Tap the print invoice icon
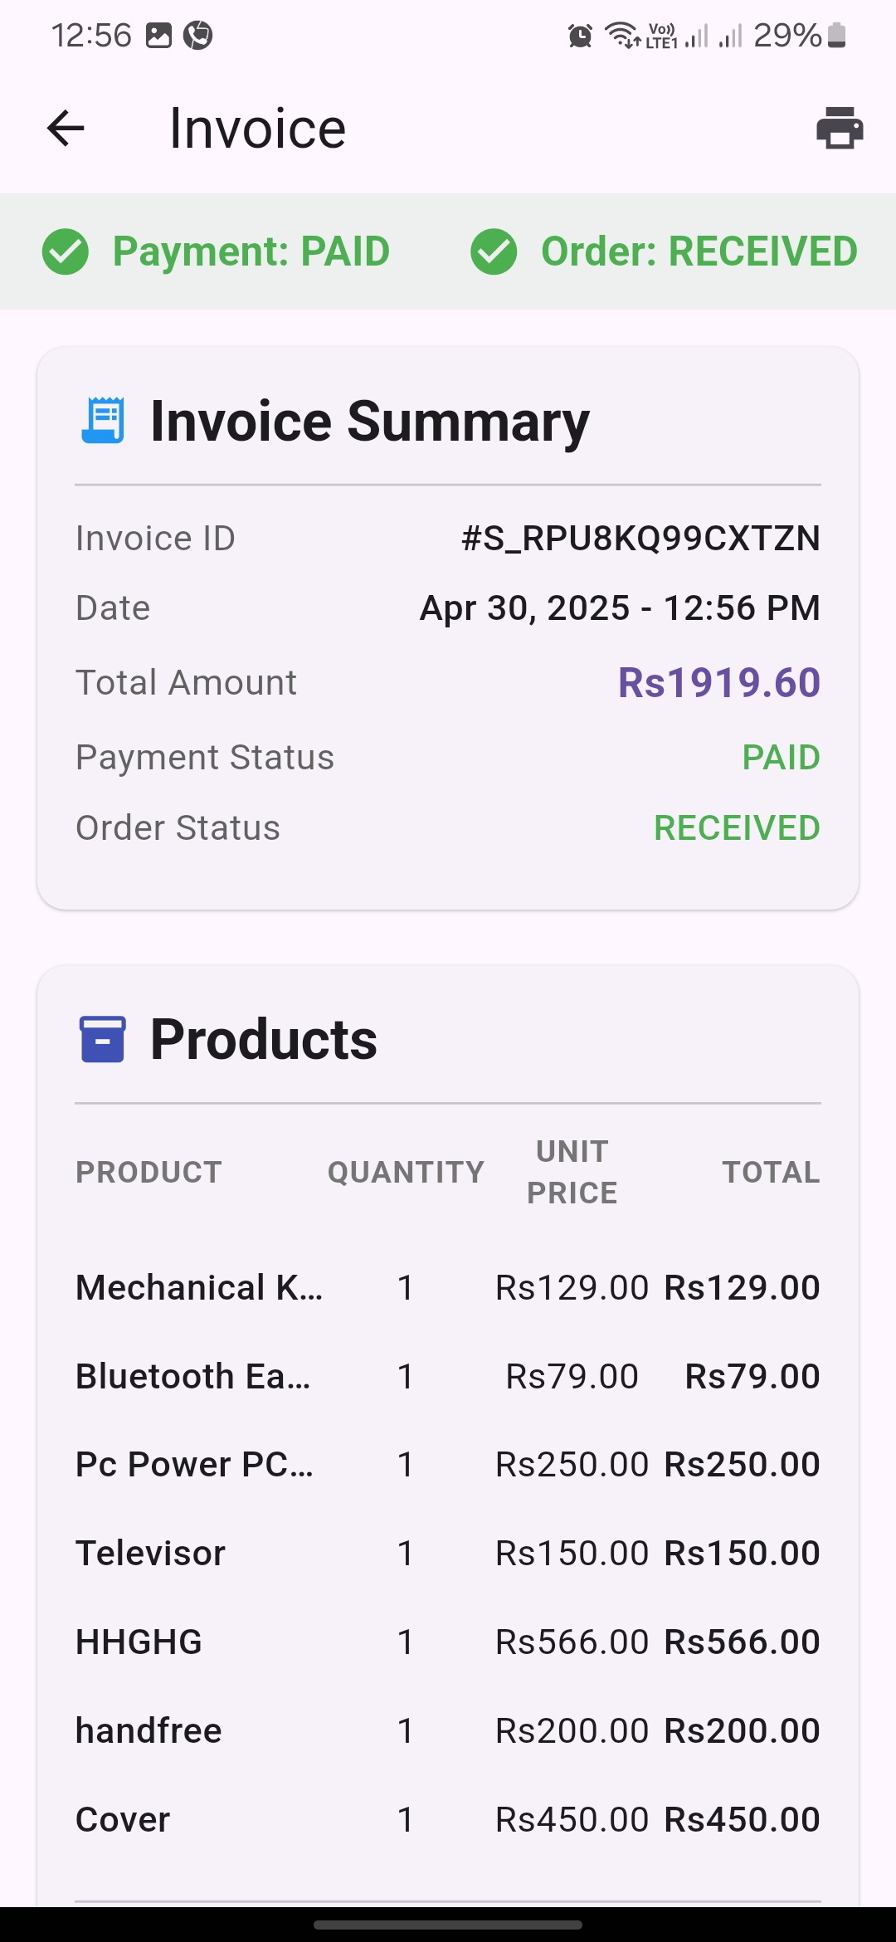Screen dimensions: 896x1942 (840, 129)
